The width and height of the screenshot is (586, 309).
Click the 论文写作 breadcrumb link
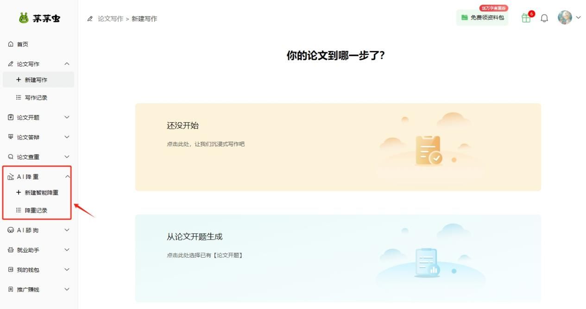coord(110,19)
